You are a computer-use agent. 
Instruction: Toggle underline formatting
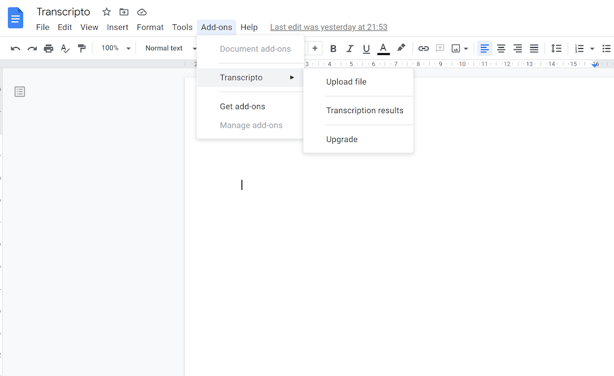[366, 48]
